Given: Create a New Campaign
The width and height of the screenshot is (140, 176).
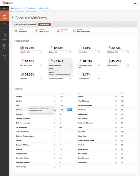Looking at the screenshot, I should tap(16, 8).
